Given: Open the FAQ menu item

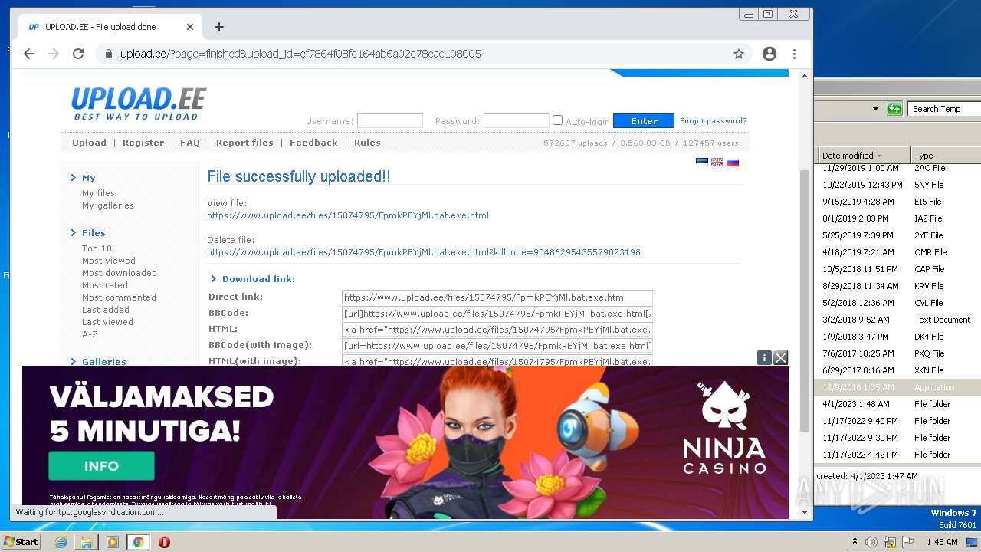Looking at the screenshot, I should click(x=190, y=143).
